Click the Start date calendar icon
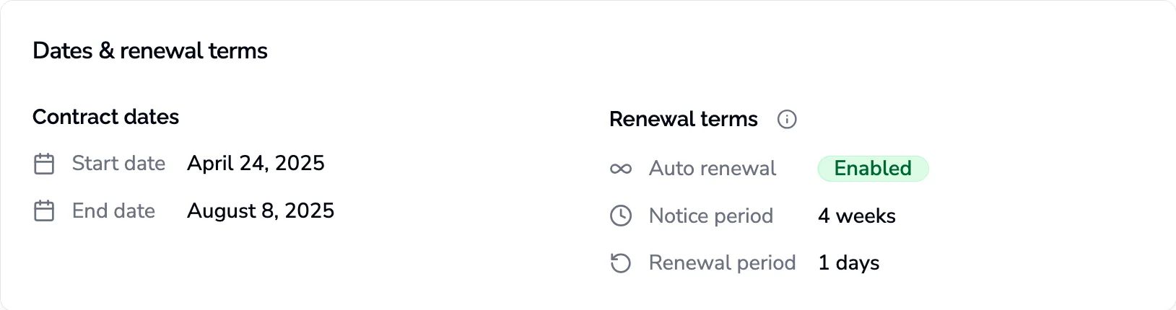The image size is (1176, 310). click(x=44, y=164)
